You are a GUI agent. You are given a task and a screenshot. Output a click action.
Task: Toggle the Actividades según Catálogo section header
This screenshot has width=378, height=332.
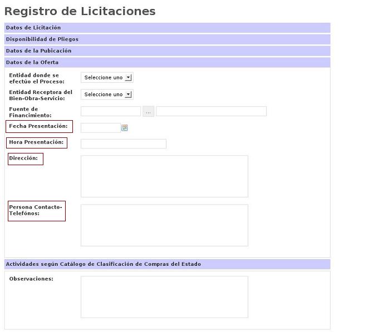pyautogui.click(x=104, y=264)
